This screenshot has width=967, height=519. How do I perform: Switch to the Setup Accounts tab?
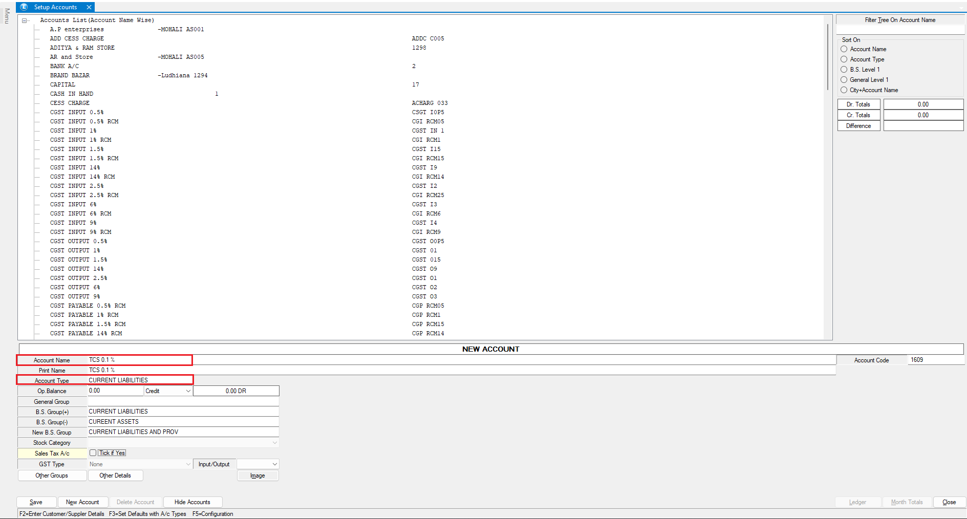pyautogui.click(x=55, y=7)
